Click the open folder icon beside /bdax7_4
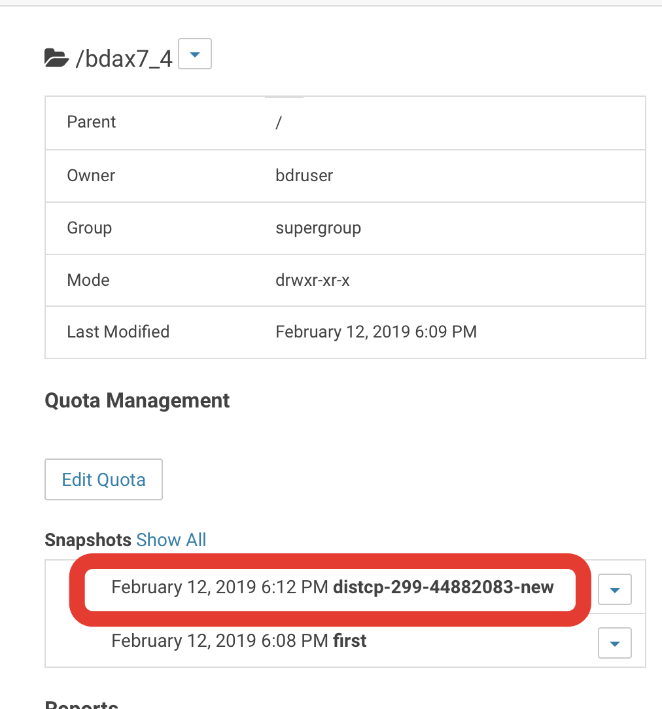This screenshot has height=709, width=662. pyautogui.click(x=56, y=59)
